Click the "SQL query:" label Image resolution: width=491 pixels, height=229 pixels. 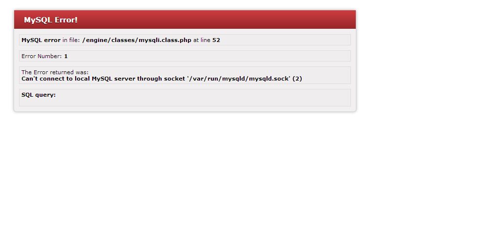(x=39, y=95)
